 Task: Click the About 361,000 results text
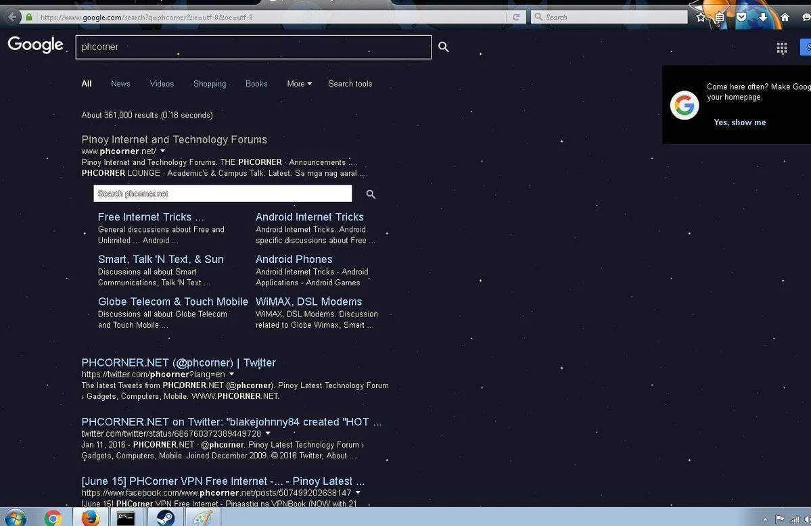tap(147, 115)
